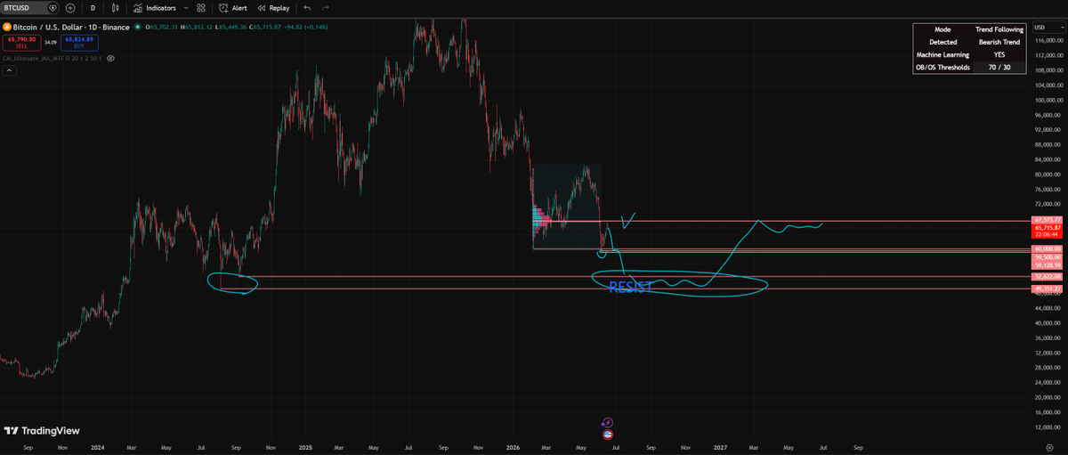Open the D timeframe interval selector
Image resolution: width=1068 pixels, height=455 pixels.
93,7
